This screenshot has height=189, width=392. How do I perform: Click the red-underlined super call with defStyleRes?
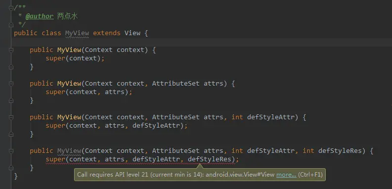[142, 159]
